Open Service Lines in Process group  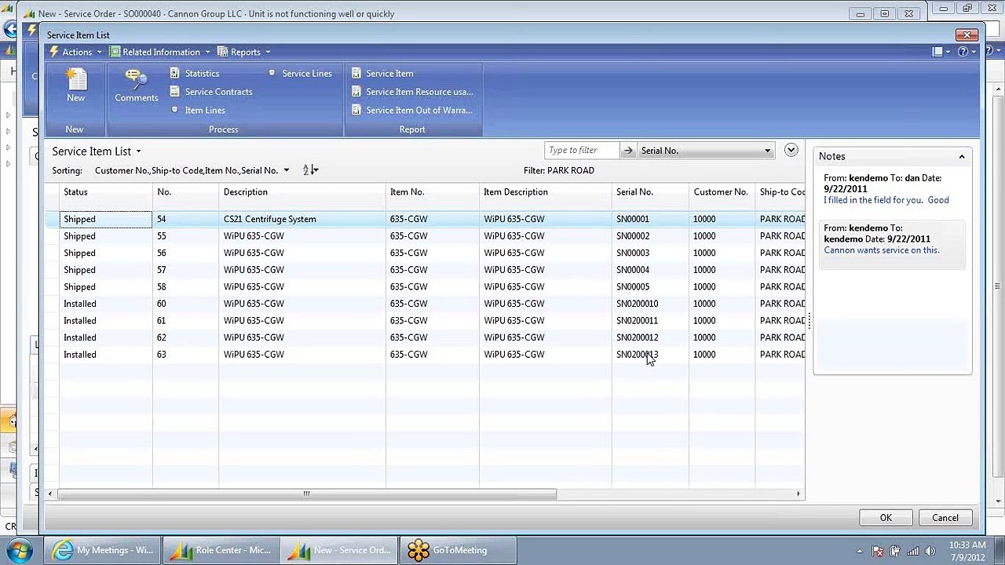[x=300, y=73]
